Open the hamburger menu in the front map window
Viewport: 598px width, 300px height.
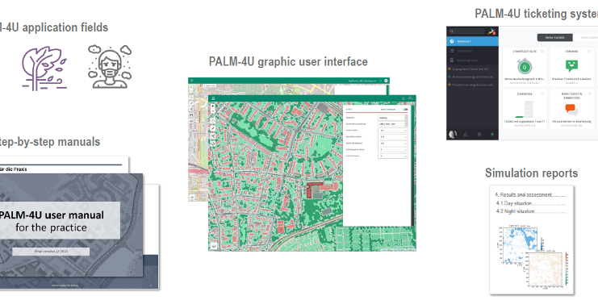(213, 98)
